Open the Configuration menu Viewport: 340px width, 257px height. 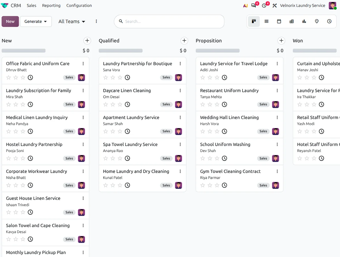point(79,6)
